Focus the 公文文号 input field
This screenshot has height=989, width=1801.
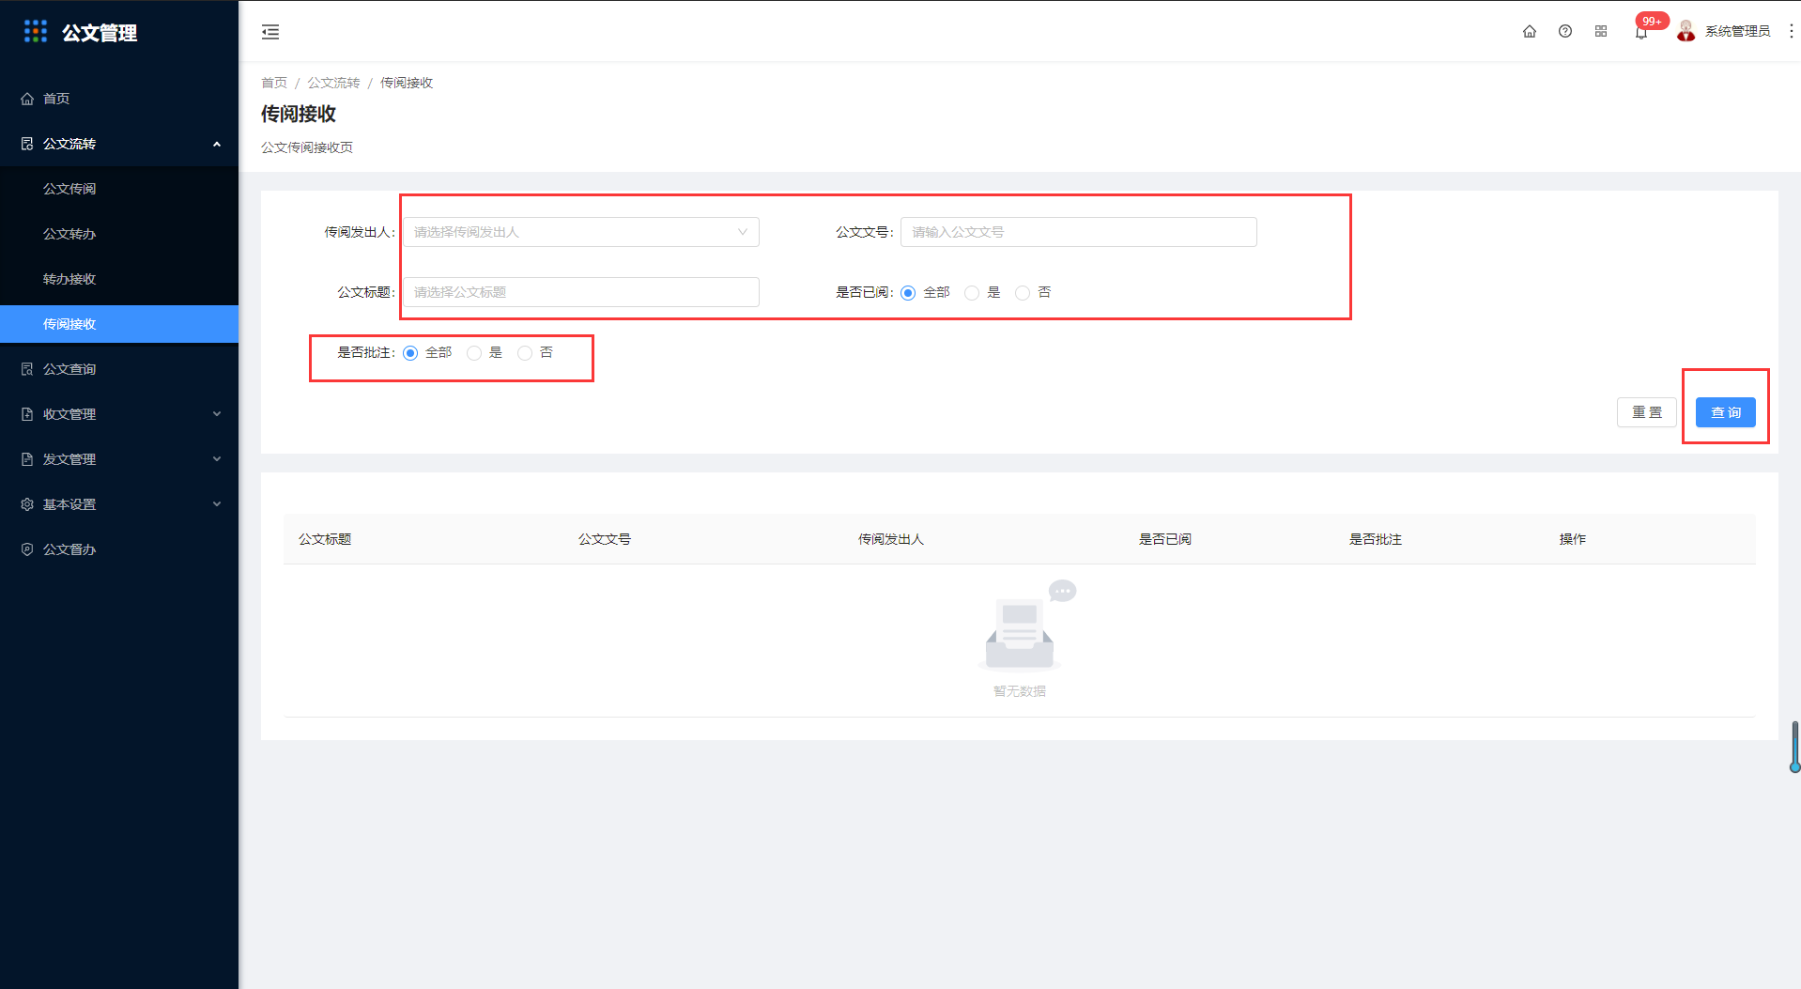(x=1079, y=232)
